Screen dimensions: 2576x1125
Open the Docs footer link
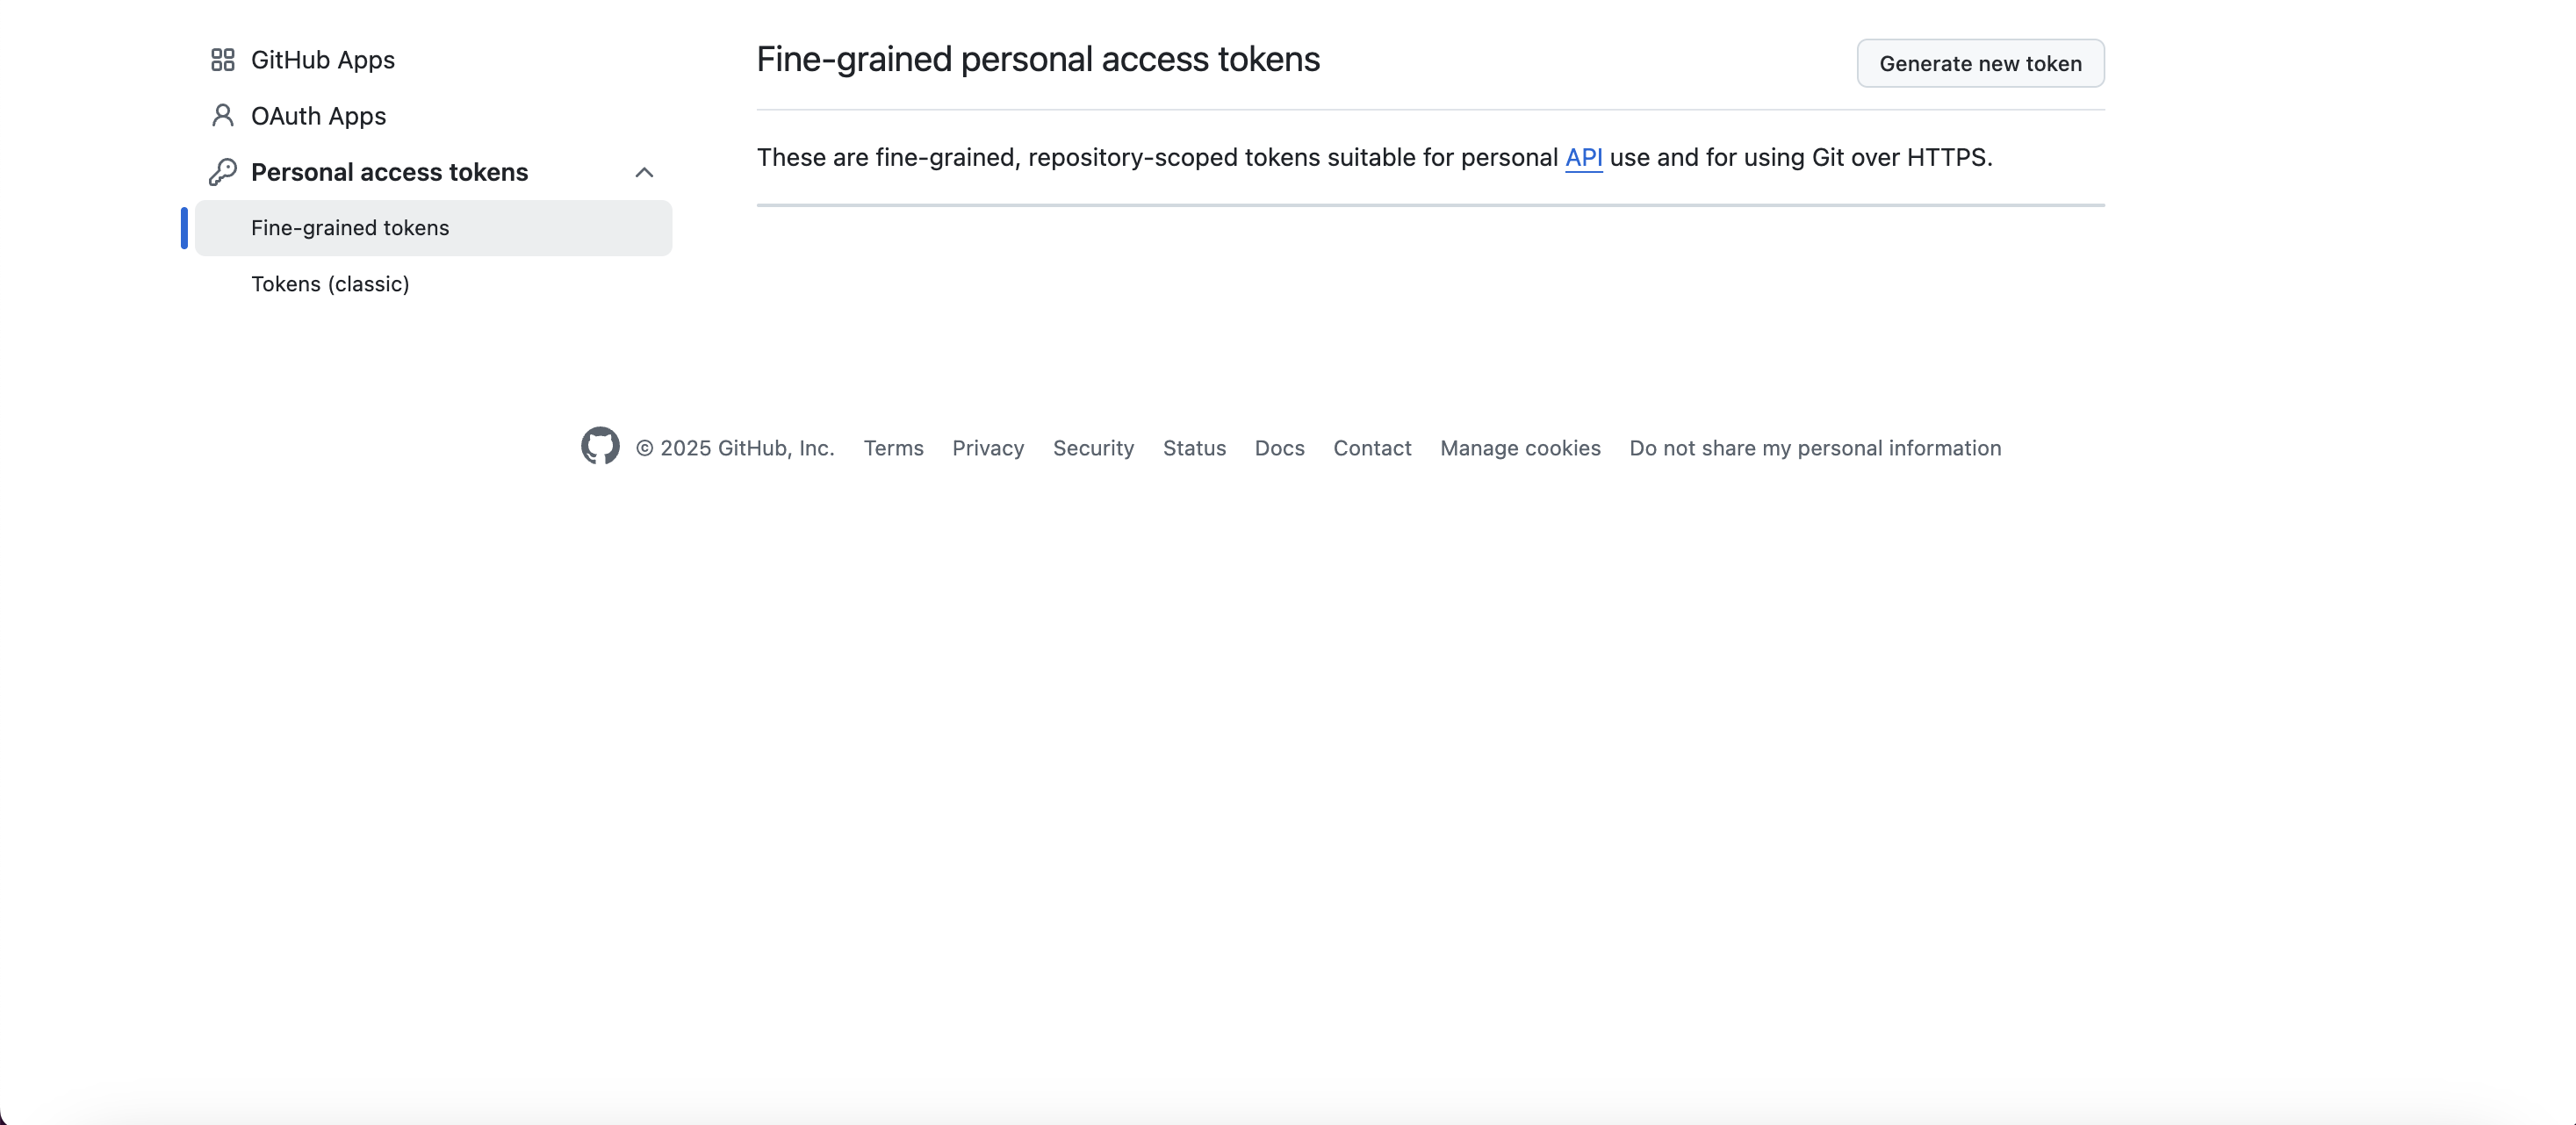pyautogui.click(x=1279, y=448)
